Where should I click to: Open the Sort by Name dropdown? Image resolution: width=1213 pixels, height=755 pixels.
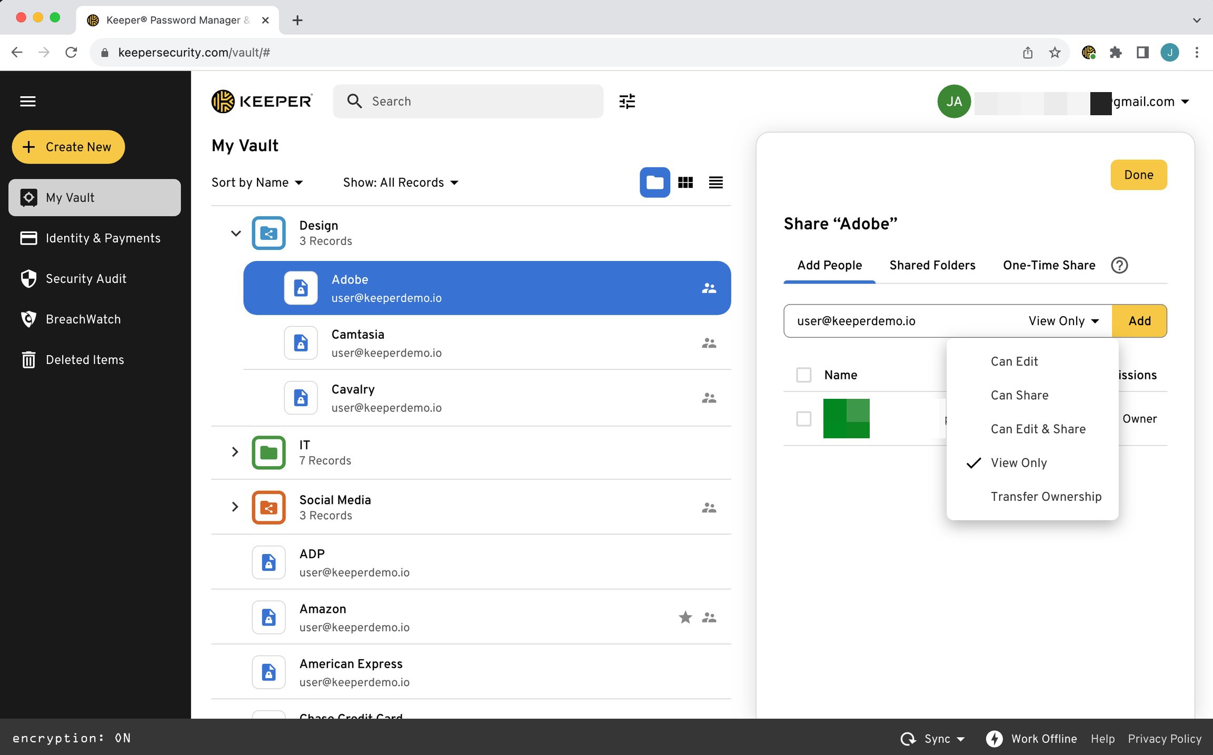(257, 183)
